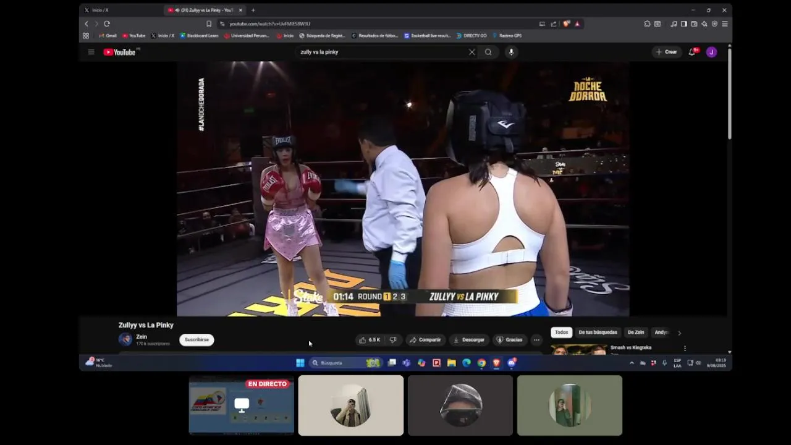
Task: Open the YouTube bookmark
Action: coord(133,36)
